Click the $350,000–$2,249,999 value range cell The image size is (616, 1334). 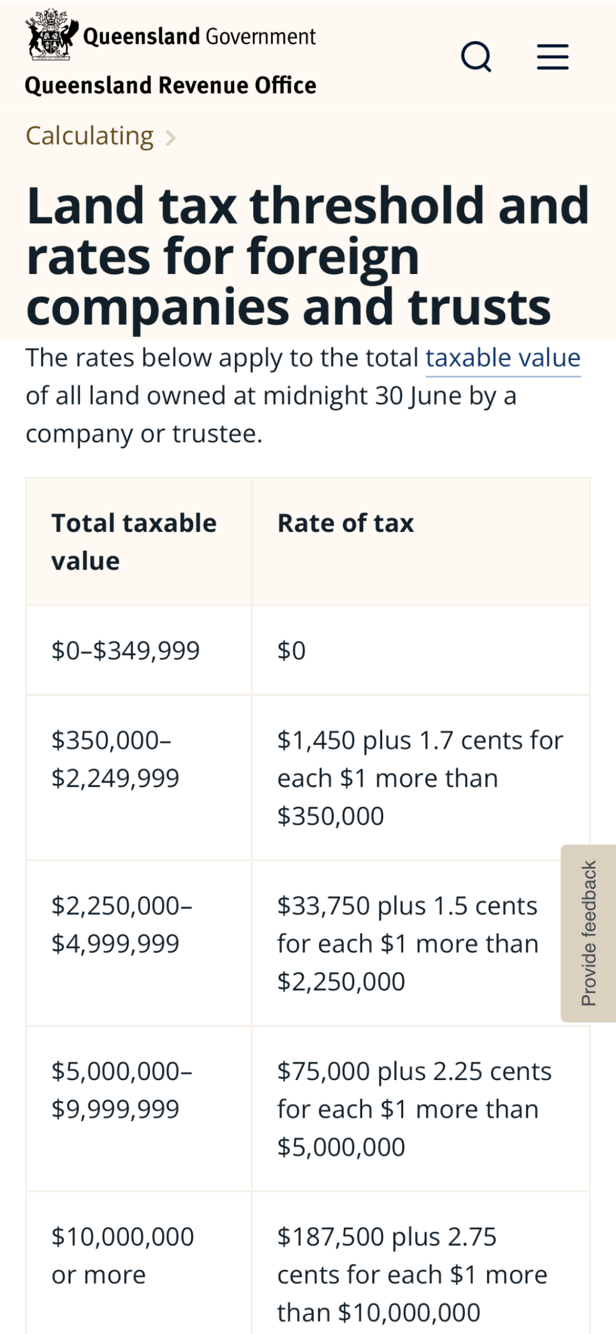click(115, 759)
